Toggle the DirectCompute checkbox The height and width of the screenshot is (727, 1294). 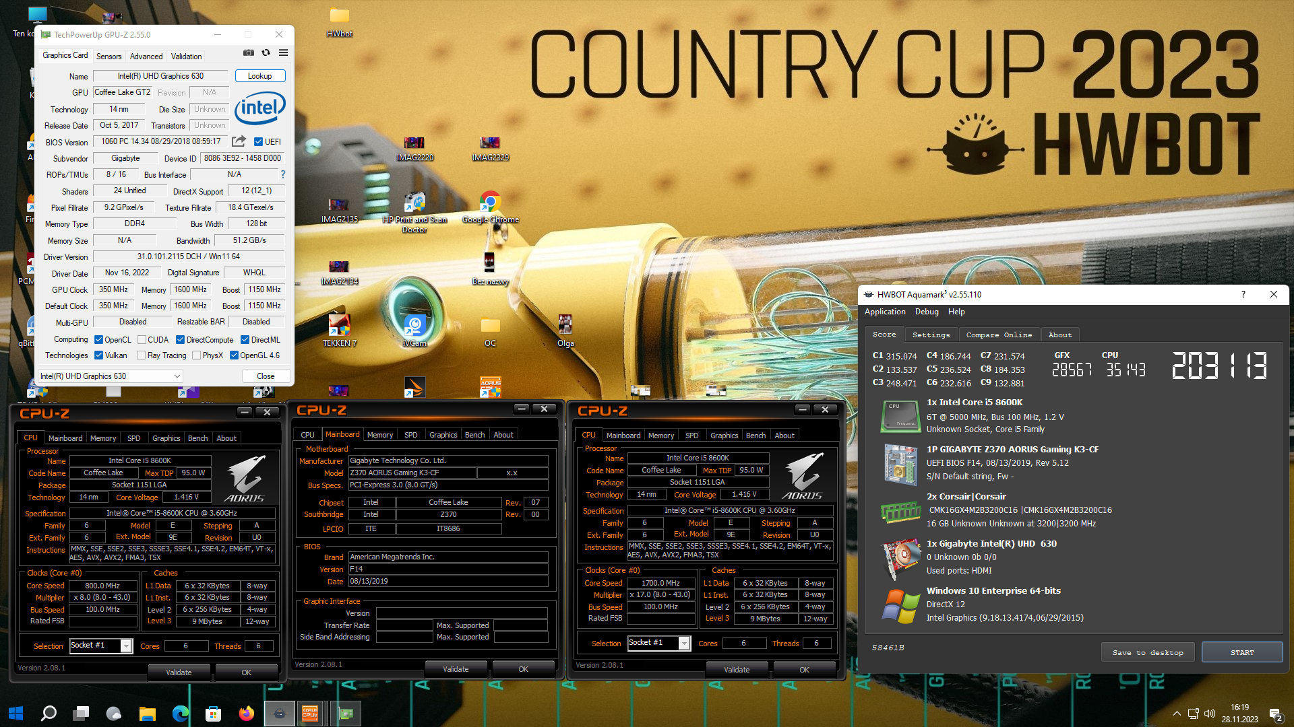click(x=180, y=340)
